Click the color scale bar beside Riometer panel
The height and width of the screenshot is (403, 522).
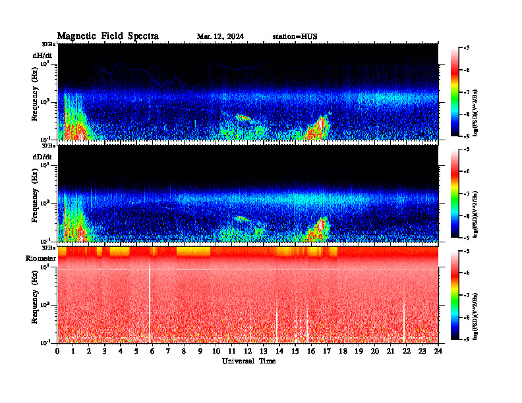[x=454, y=295]
